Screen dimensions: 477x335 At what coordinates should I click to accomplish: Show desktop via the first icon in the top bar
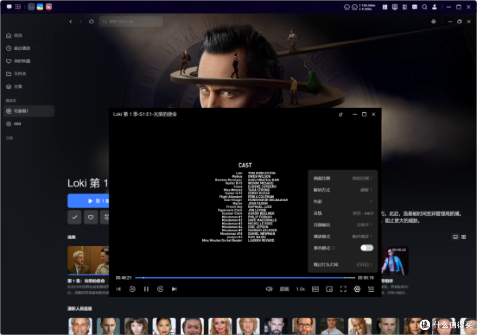[x=9, y=7]
